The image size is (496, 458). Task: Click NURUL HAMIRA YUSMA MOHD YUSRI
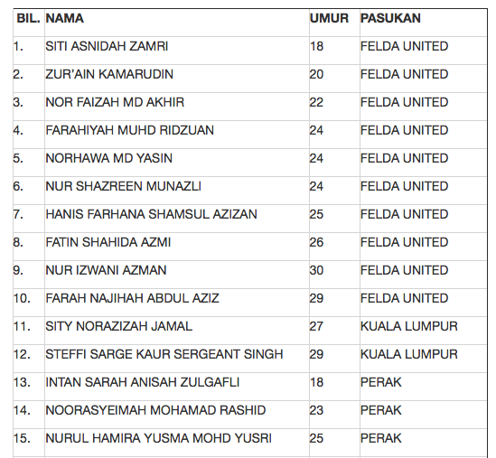click(x=158, y=438)
